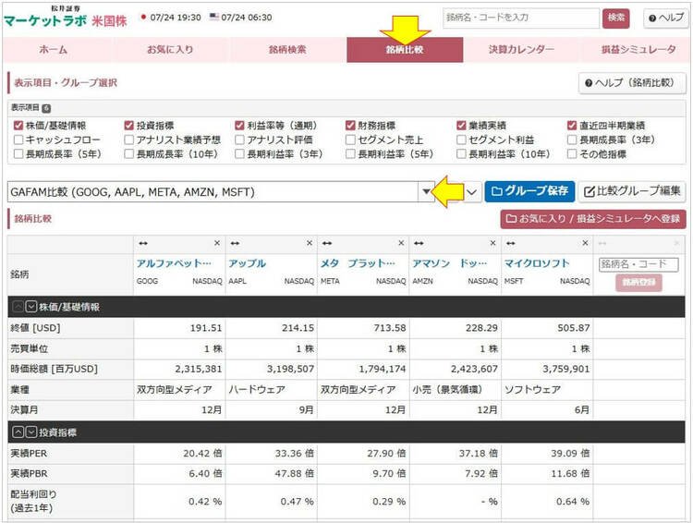Enable 長期成長率（10年） checkbox
The height and width of the screenshot is (523, 693).
click(x=129, y=153)
